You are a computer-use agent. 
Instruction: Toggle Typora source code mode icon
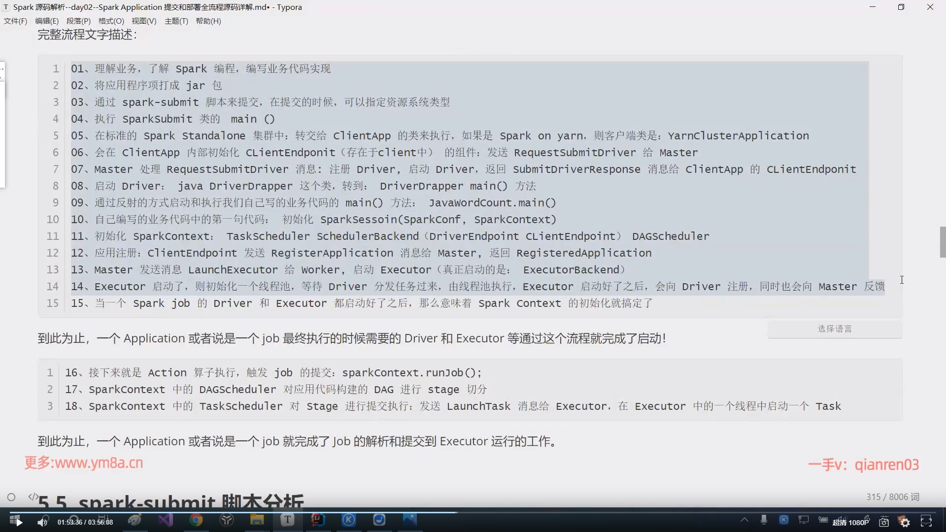click(33, 497)
